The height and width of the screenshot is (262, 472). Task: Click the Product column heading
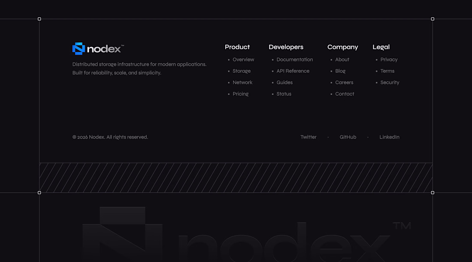pos(237,47)
